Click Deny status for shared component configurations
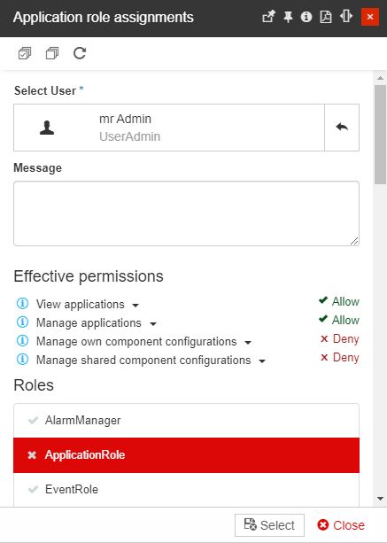The width and height of the screenshot is (387, 543). click(x=339, y=357)
